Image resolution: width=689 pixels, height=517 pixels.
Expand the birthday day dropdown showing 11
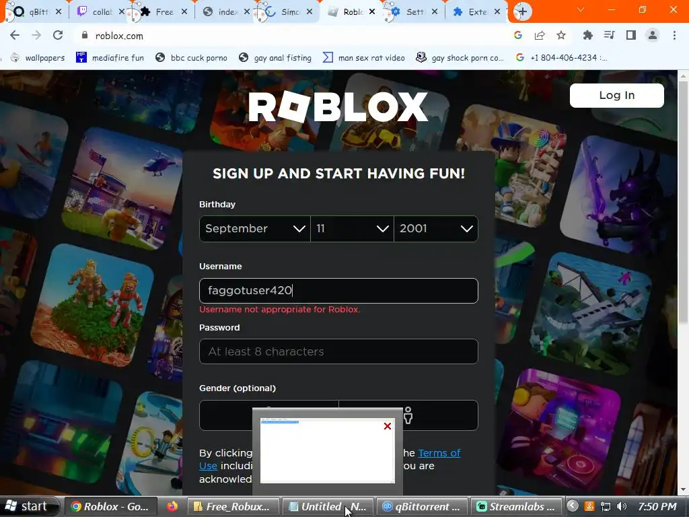tap(352, 229)
